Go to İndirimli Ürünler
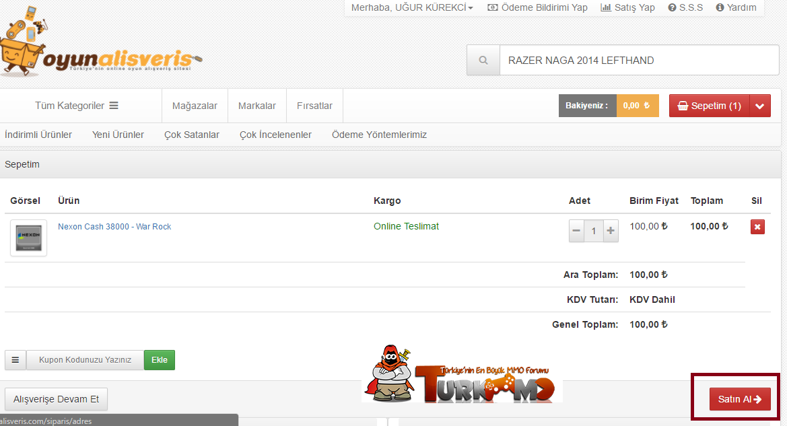Screen dimensions: 787x426 point(38,135)
